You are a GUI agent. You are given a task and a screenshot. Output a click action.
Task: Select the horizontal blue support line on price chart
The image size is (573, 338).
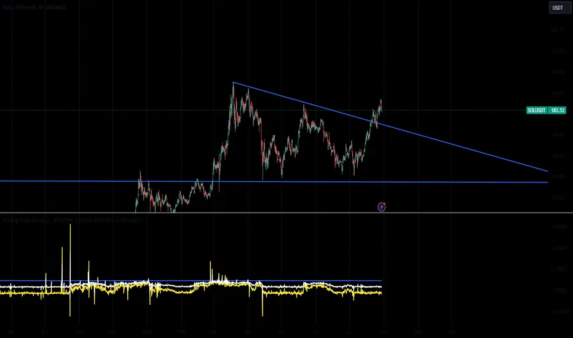274,181
